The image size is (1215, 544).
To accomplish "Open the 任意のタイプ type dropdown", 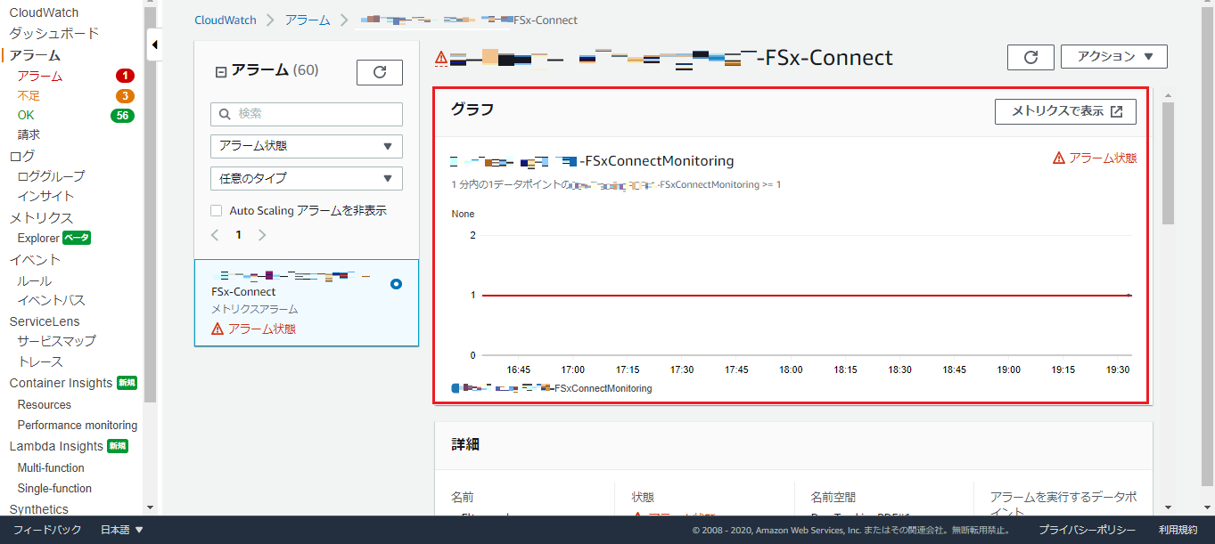I will pos(307,178).
